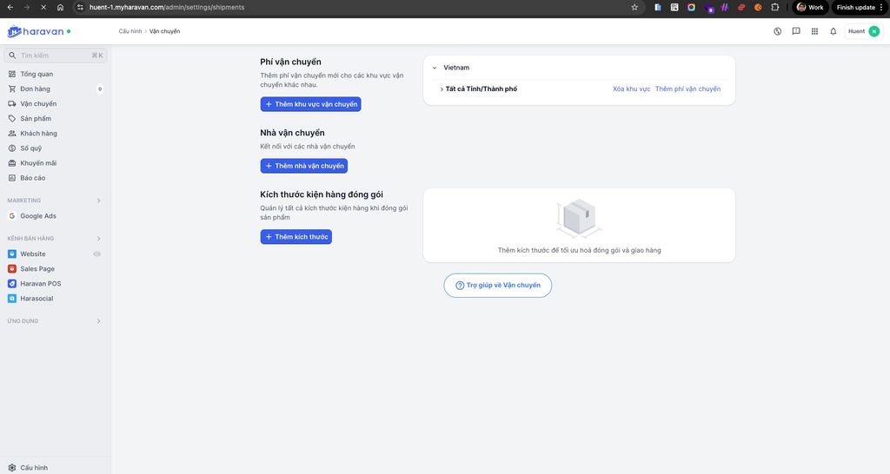This screenshot has width=890, height=474.
Task: Open the apps grid icon in header
Action: 814,31
